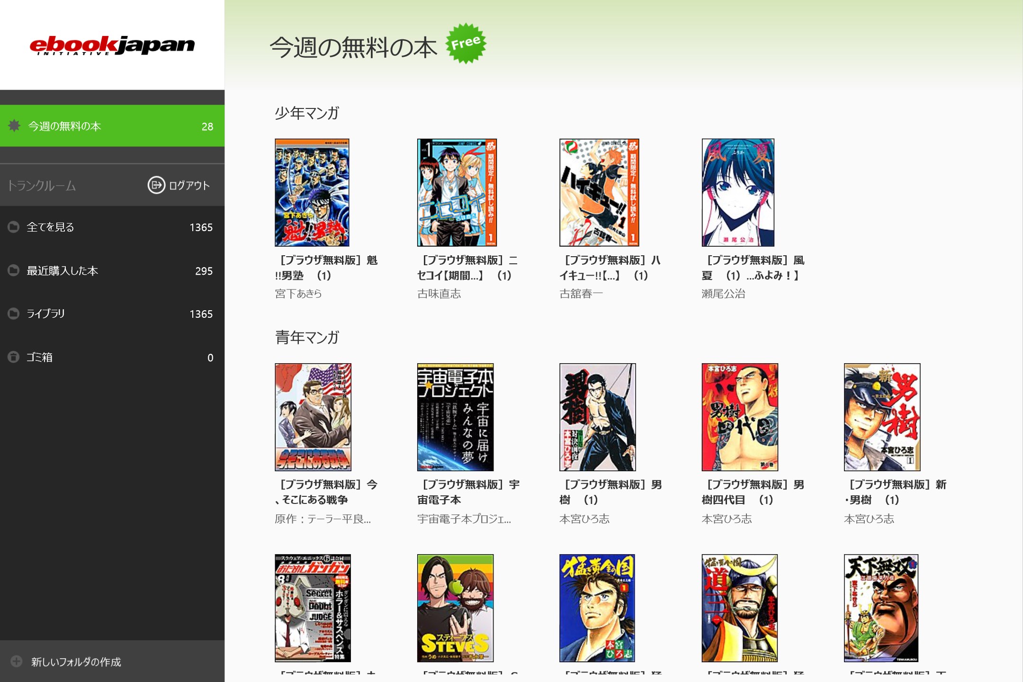
Task: Click title [ブラウザ無料版] ニセコイ
Action: tap(467, 268)
